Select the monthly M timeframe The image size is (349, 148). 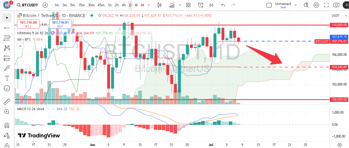(x=142, y=5)
